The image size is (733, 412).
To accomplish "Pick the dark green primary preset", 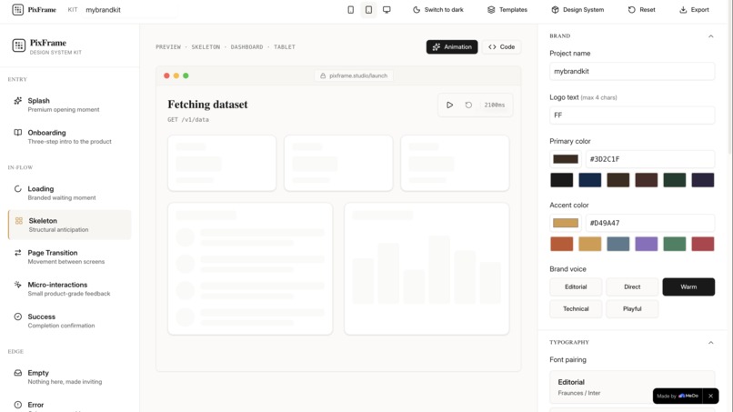I will click(x=675, y=180).
